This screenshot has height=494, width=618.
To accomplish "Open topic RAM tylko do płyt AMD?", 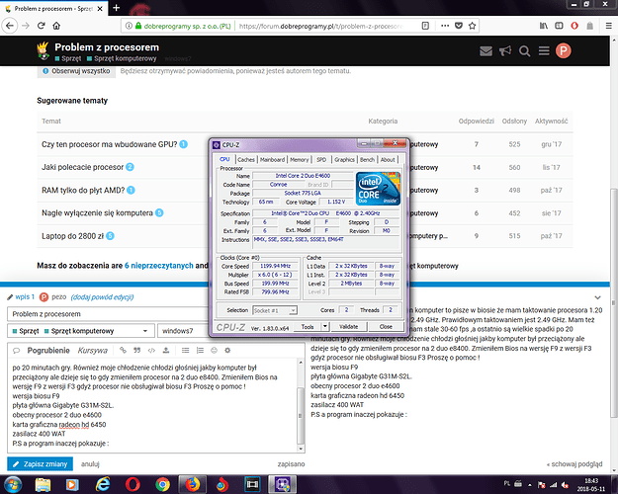I will click(83, 190).
